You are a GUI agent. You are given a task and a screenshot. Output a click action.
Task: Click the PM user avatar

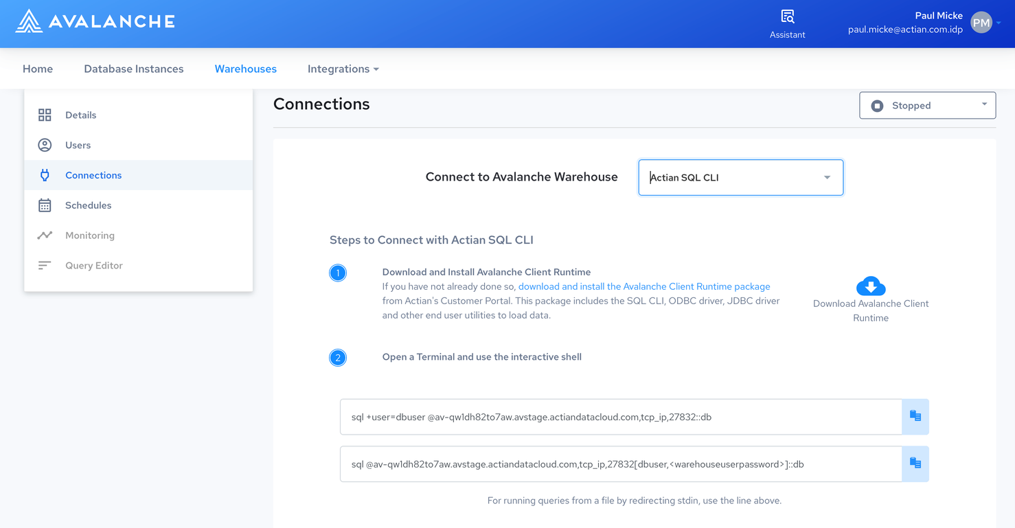pos(981,23)
